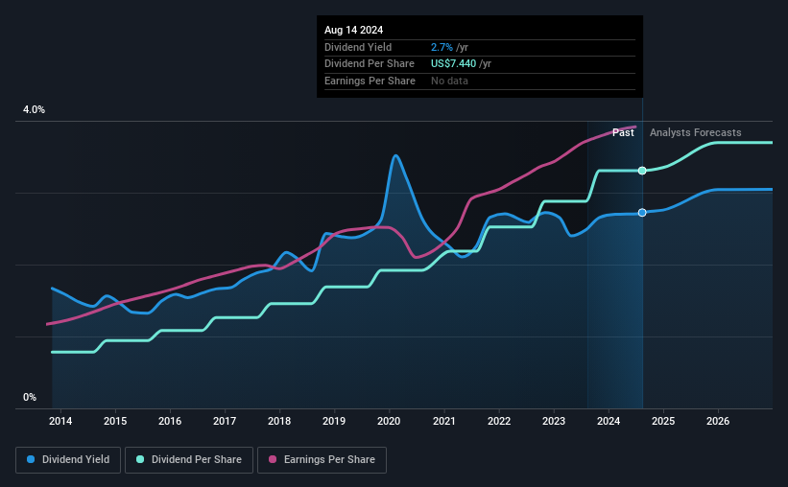This screenshot has height=487, width=788.
Task: Click the tooltip Earnings Per Share row label
Action: click(370, 81)
